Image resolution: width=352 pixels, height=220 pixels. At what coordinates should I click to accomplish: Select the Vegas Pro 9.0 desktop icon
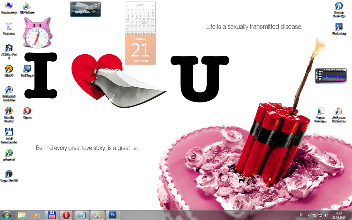[9, 174]
